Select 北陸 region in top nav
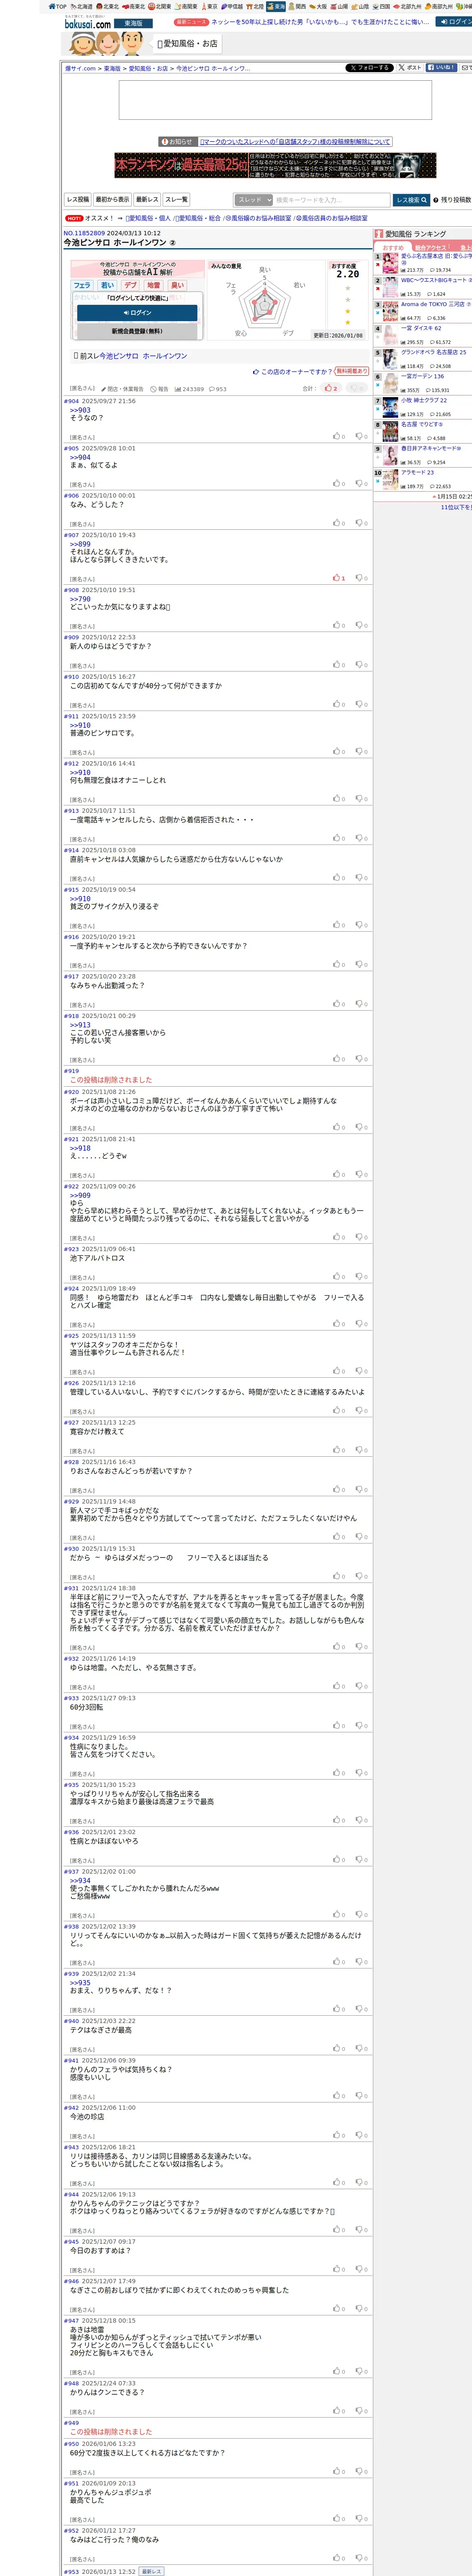Image resolution: width=472 pixels, height=2576 pixels. pyautogui.click(x=255, y=6)
